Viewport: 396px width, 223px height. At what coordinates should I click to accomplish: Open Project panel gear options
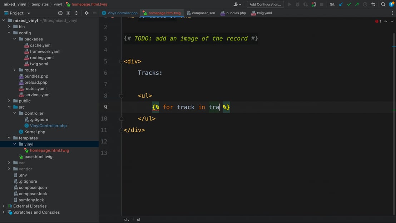86,13
